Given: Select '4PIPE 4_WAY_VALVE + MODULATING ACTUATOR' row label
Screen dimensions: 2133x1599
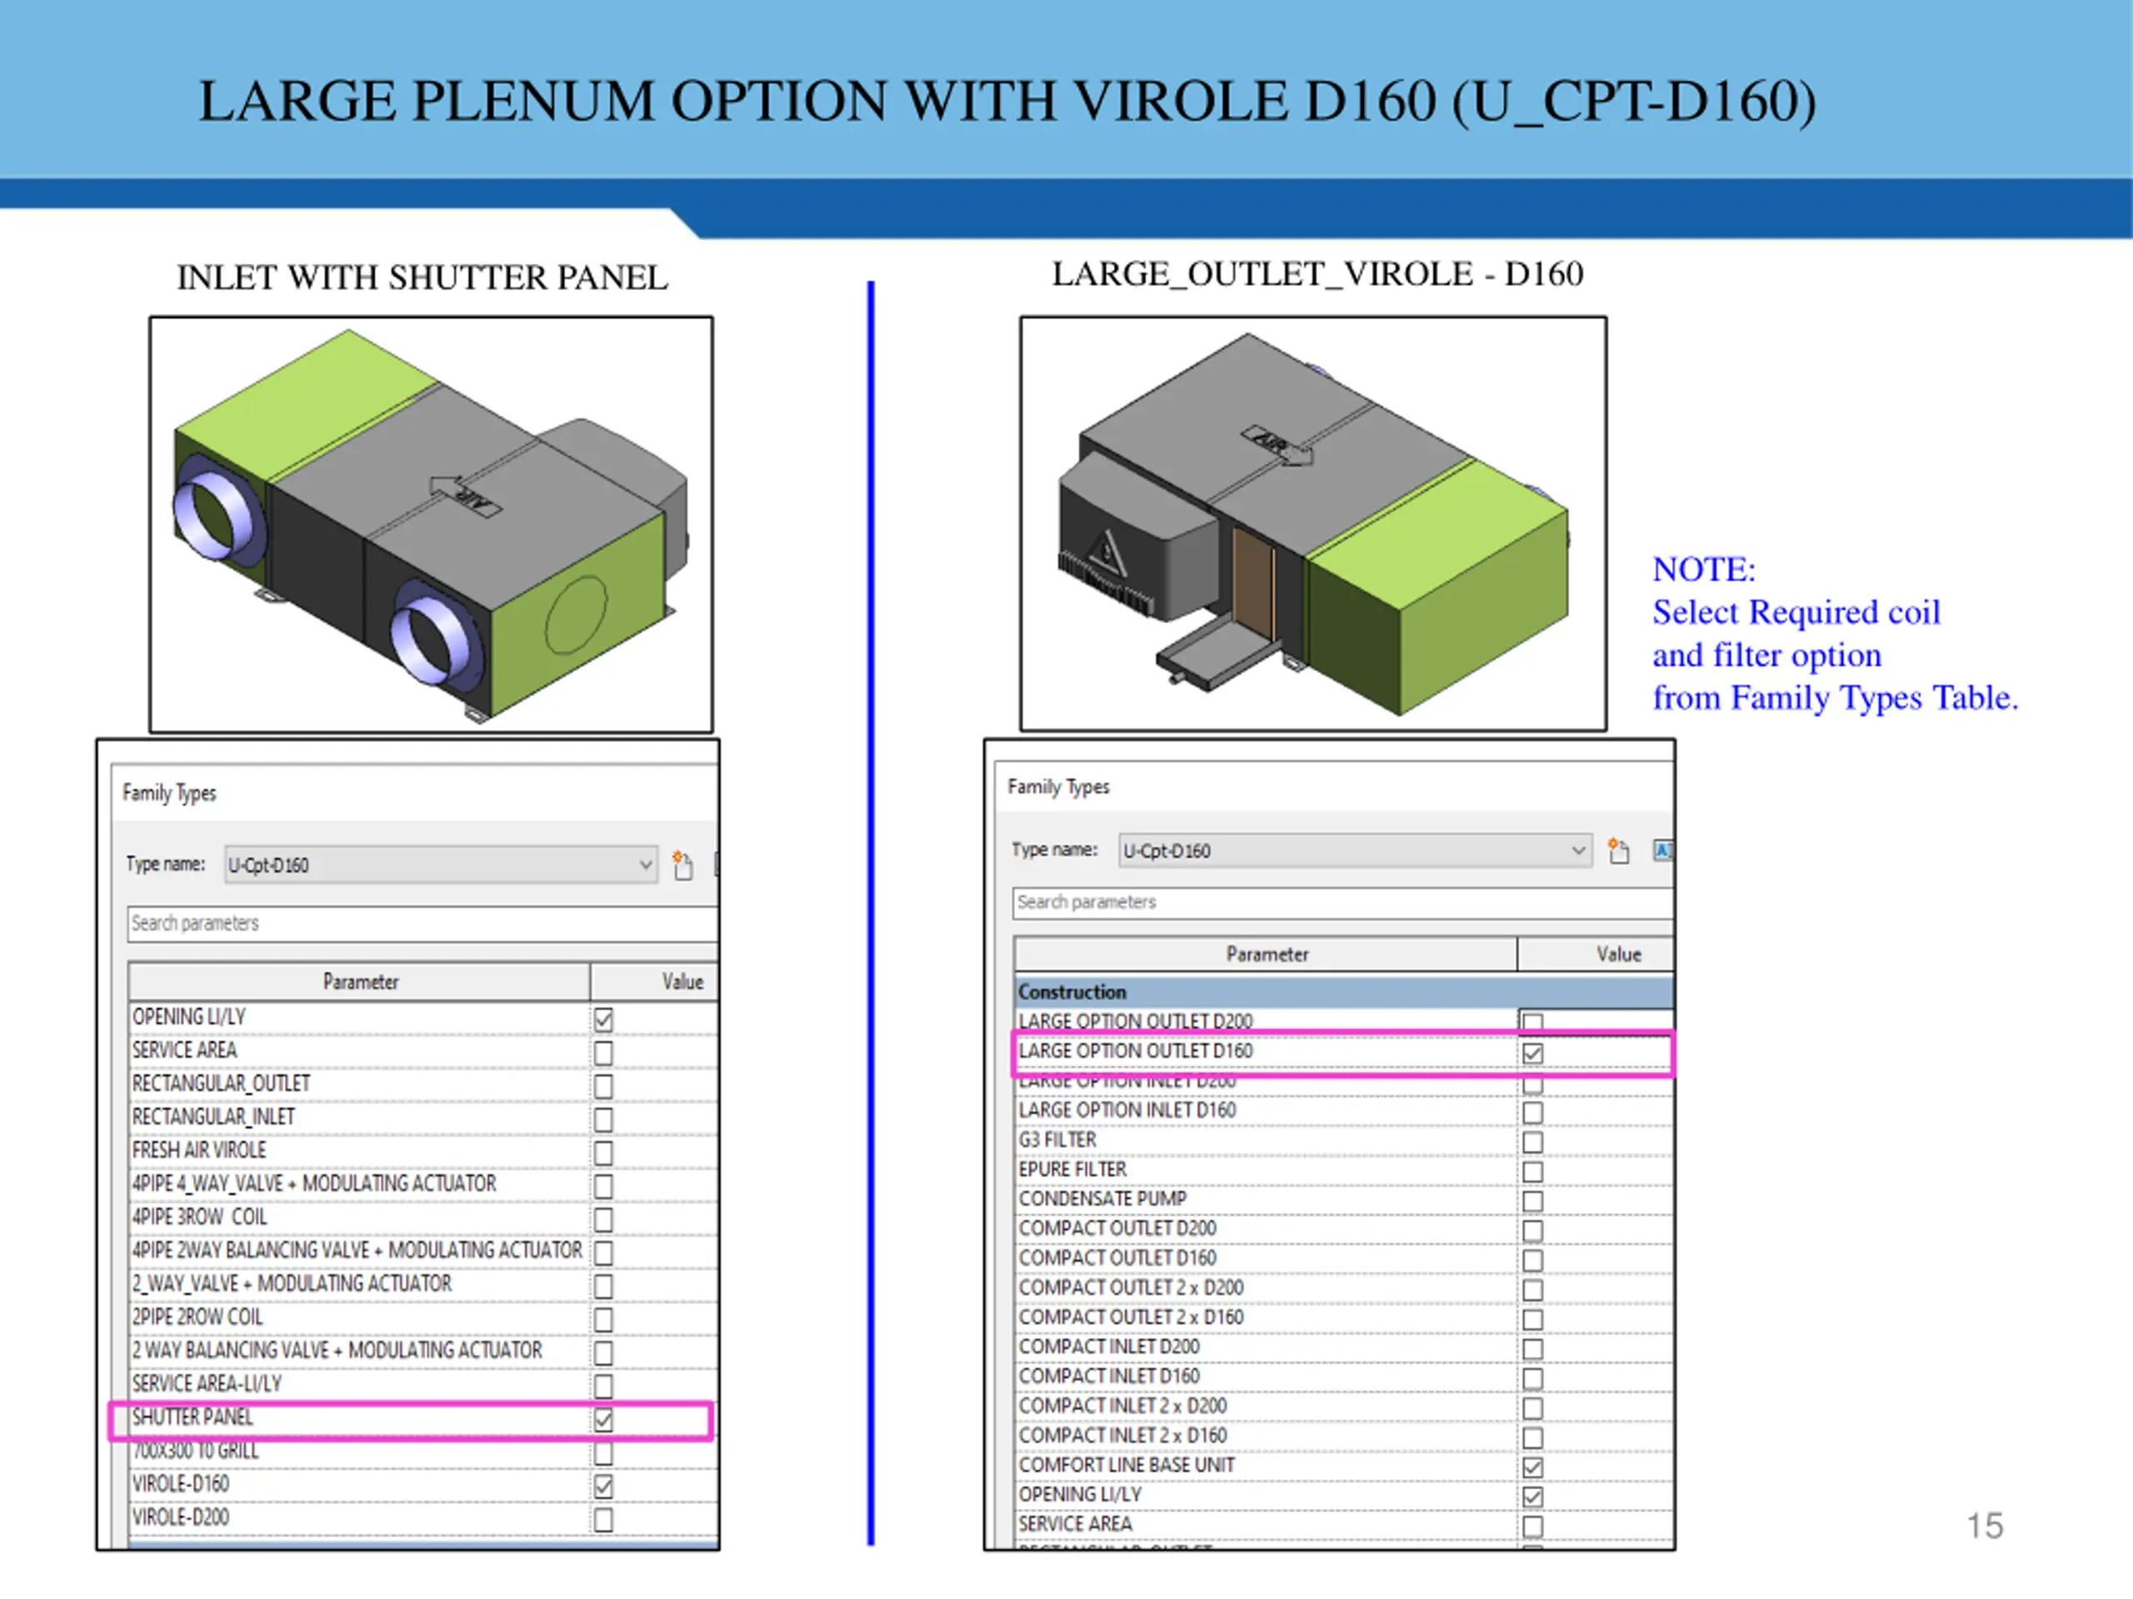Looking at the screenshot, I should [314, 1183].
